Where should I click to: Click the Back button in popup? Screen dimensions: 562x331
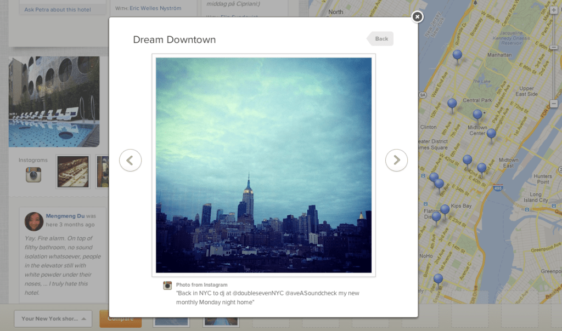[380, 39]
